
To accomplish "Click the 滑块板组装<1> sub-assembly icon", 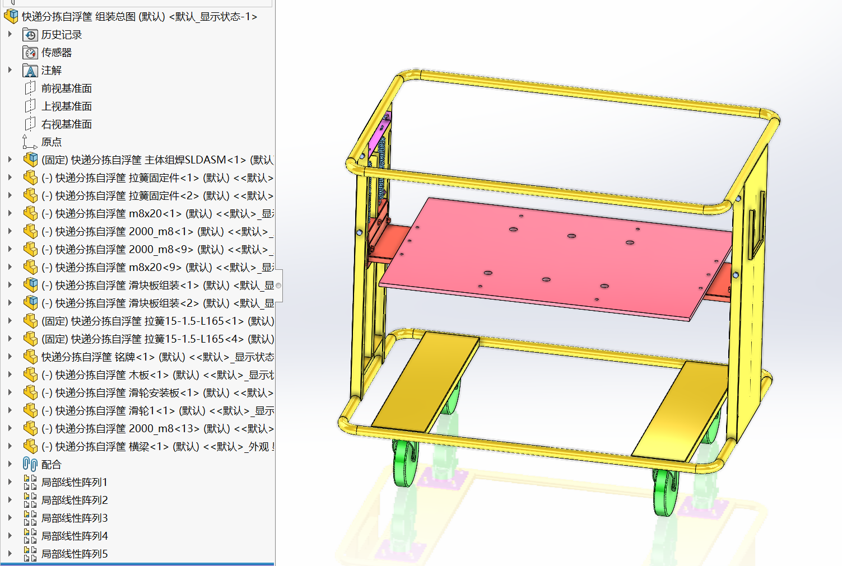I will tap(30, 286).
